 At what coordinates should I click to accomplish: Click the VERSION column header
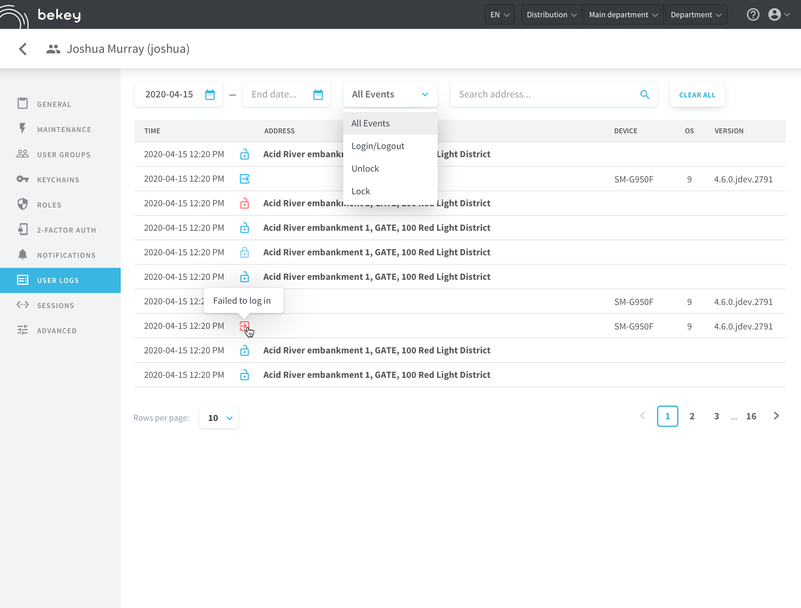[729, 131]
